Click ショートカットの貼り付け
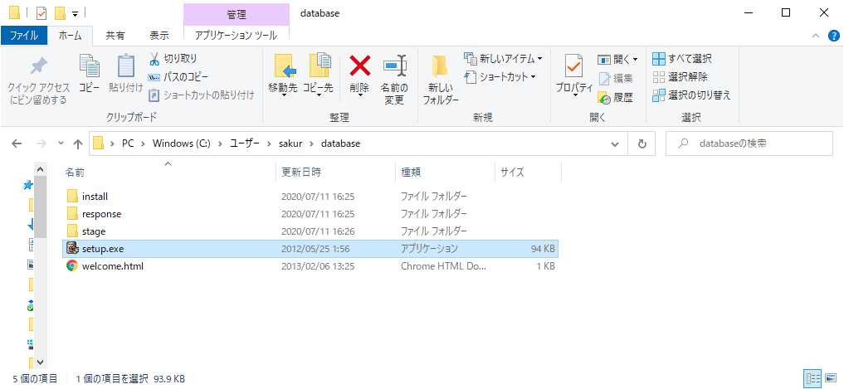This screenshot has height=389, width=844. click(x=202, y=95)
